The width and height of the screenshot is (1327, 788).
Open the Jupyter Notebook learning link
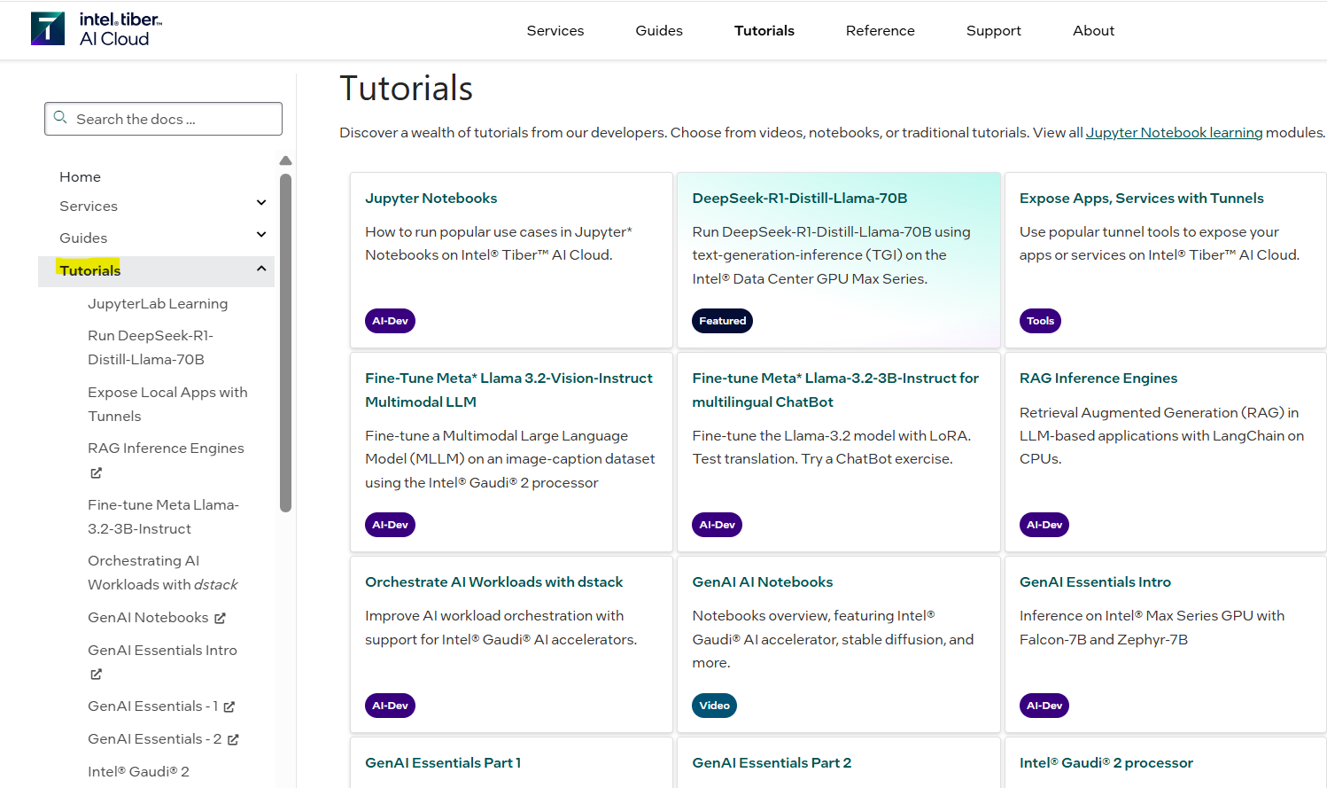pos(1175,132)
